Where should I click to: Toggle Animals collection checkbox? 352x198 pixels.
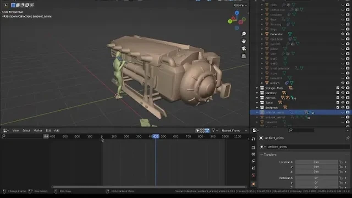[338, 98]
